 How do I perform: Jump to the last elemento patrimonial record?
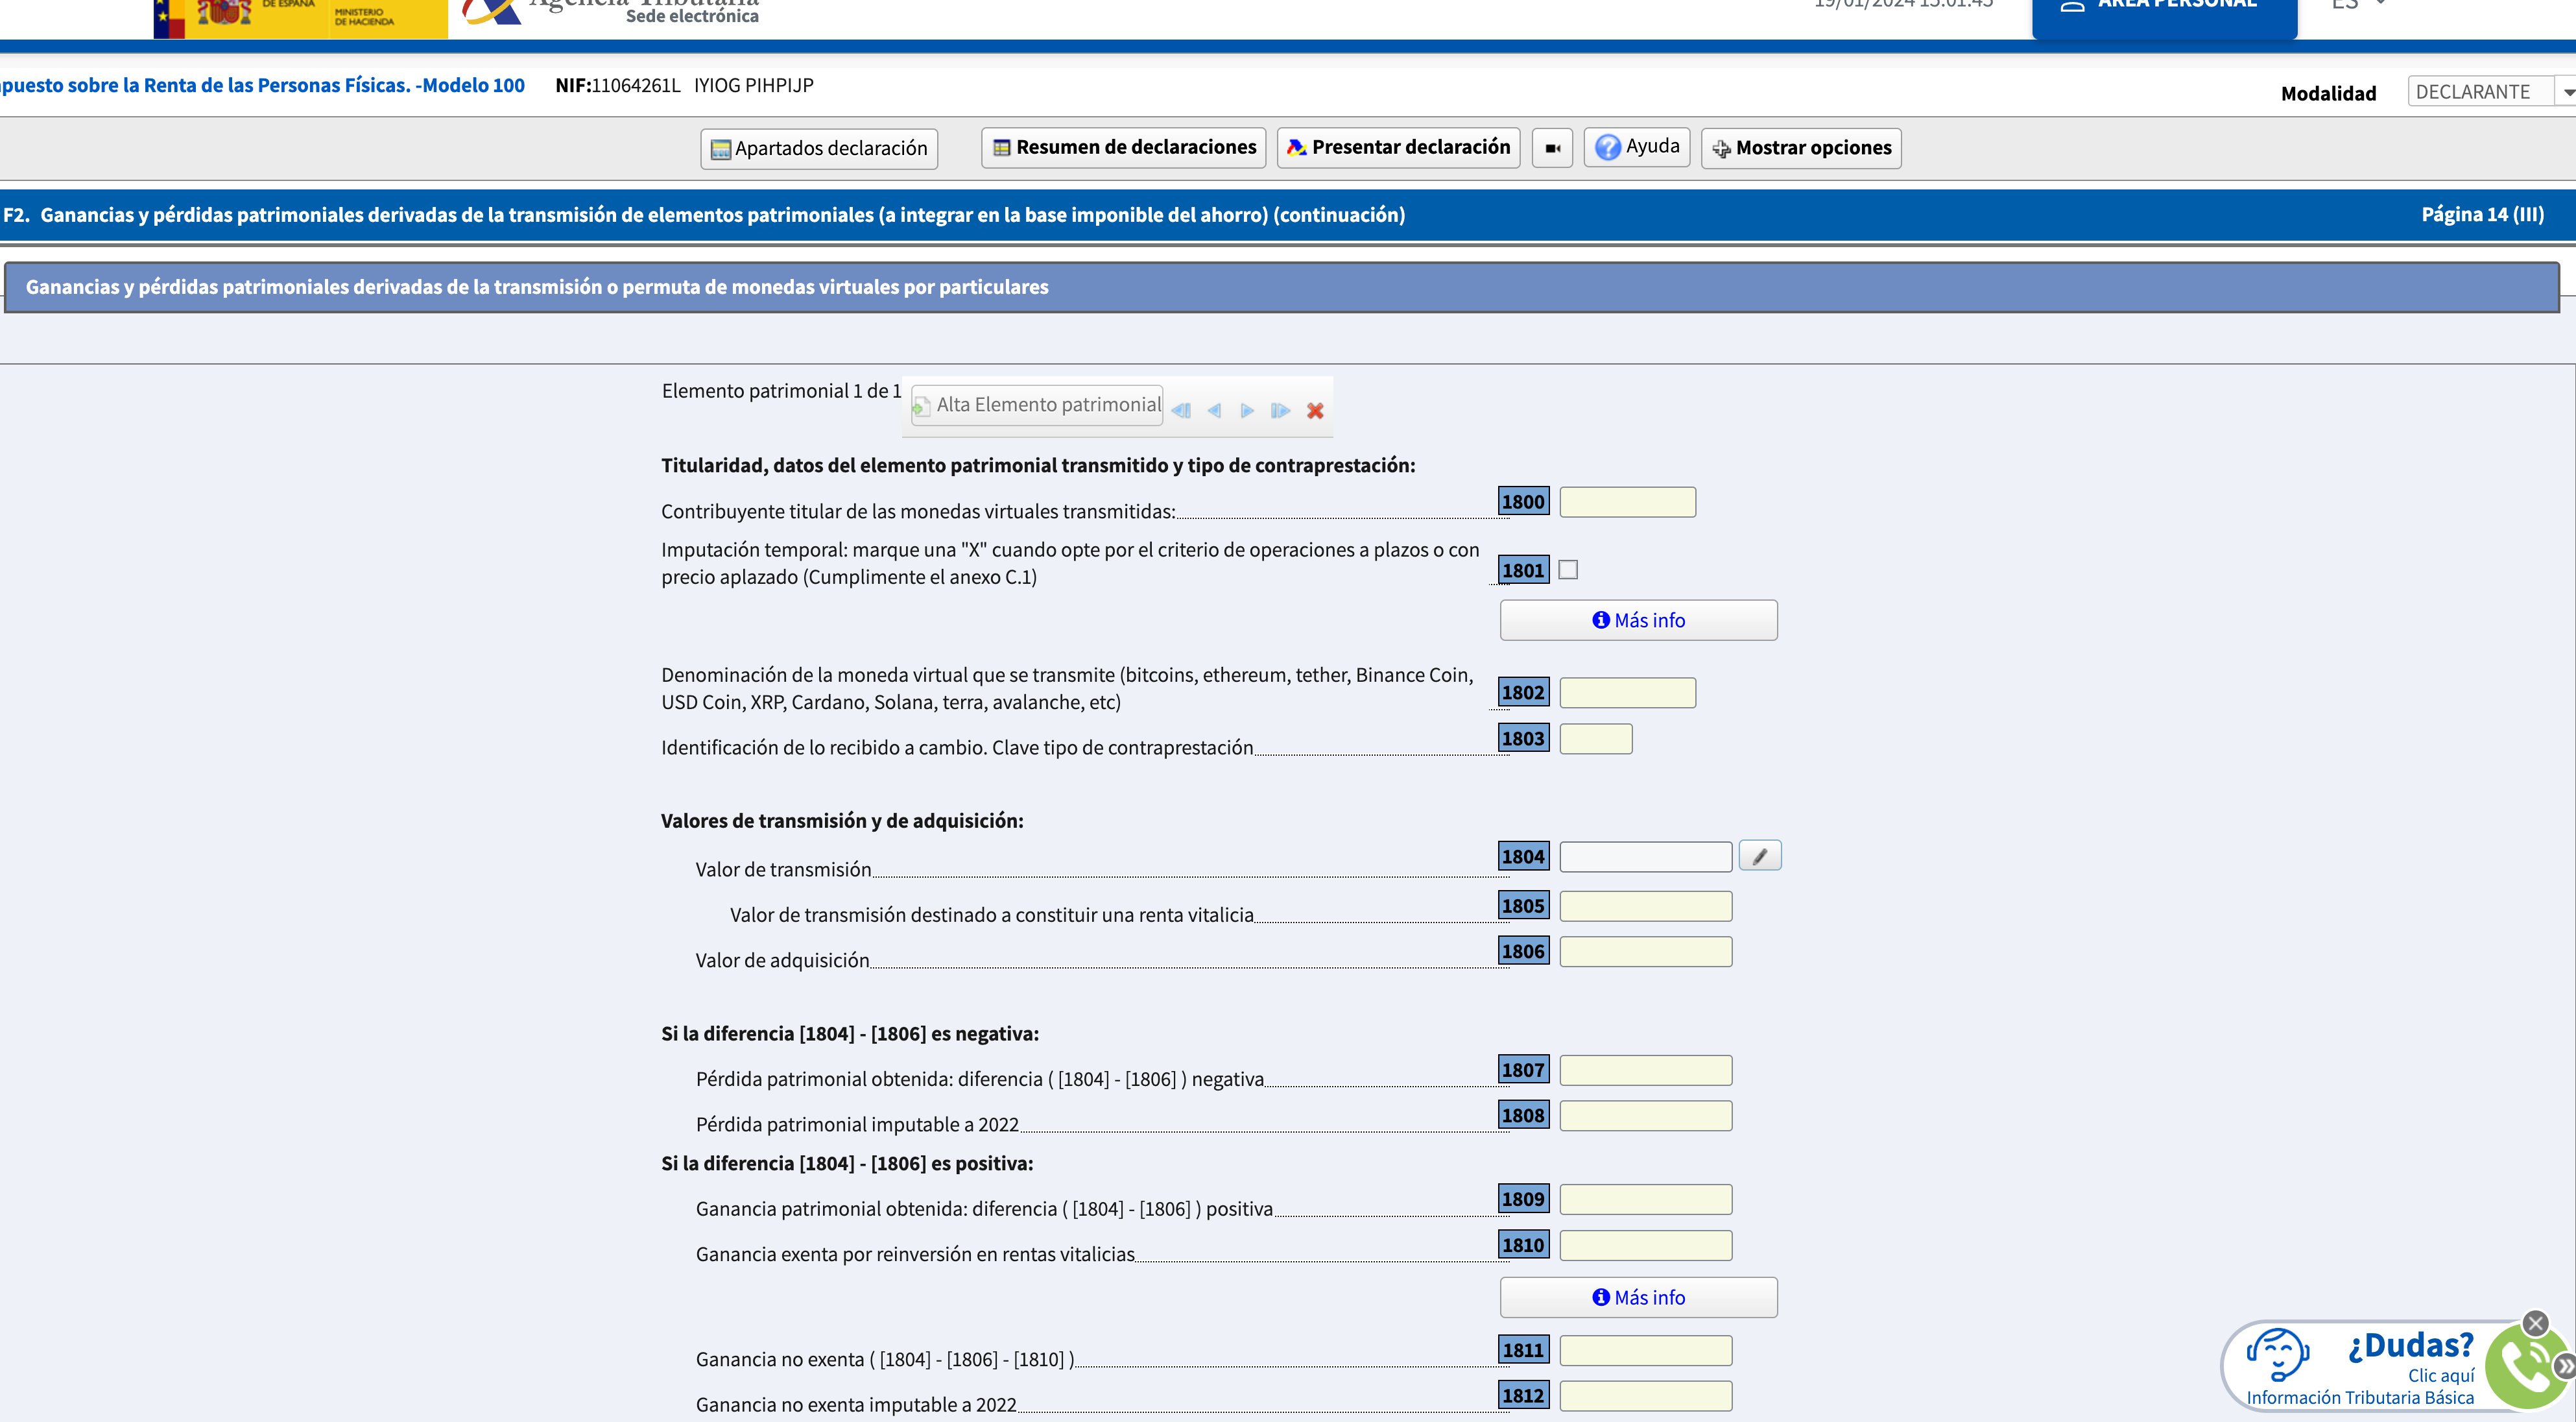1280,411
